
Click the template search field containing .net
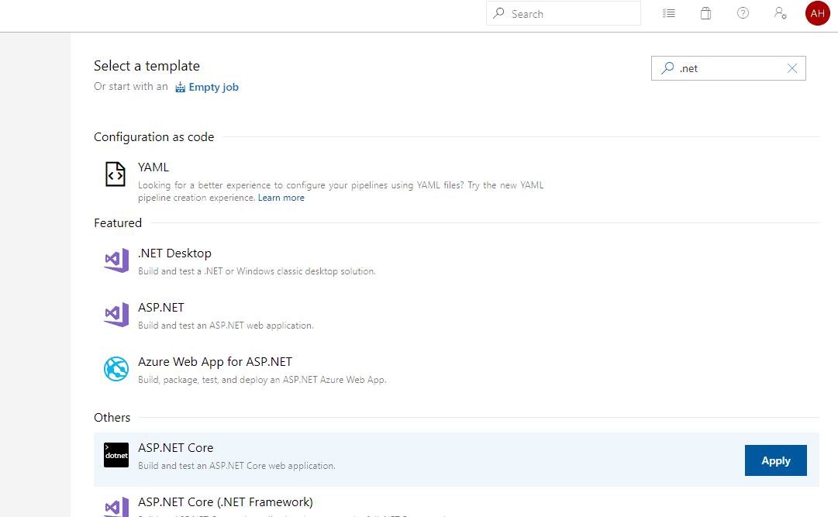pos(729,68)
